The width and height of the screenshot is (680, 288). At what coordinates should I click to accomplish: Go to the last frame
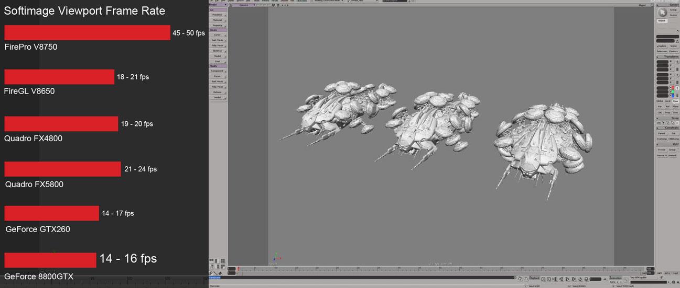click(574, 279)
